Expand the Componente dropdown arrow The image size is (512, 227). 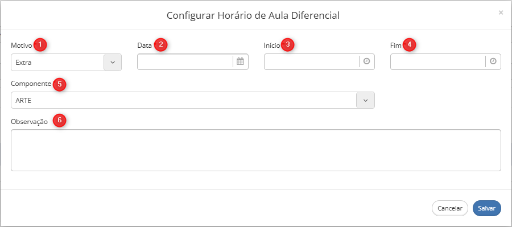tap(365, 100)
